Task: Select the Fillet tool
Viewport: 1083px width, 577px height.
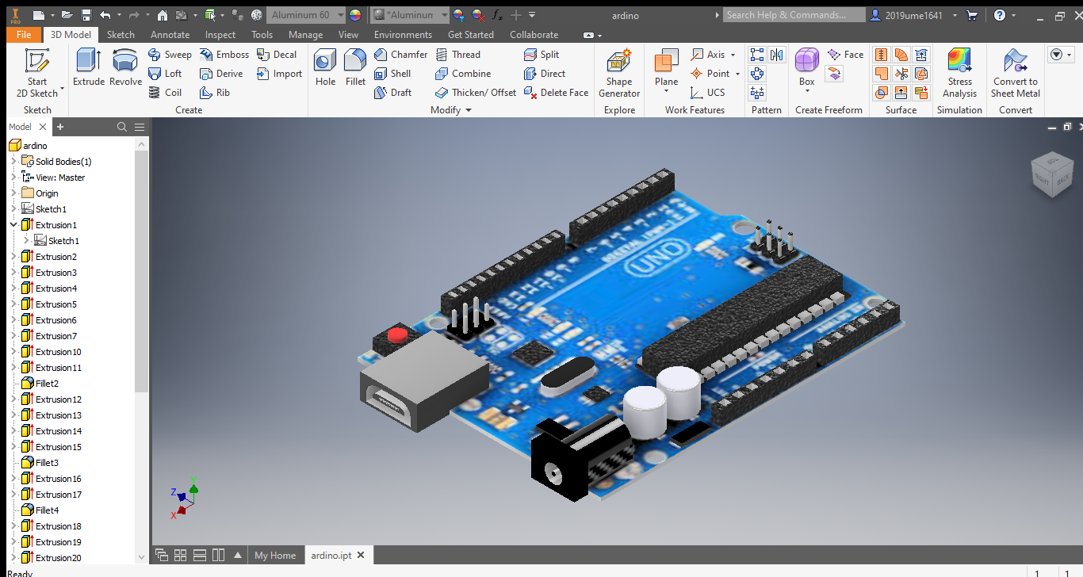Action: tap(355, 68)
